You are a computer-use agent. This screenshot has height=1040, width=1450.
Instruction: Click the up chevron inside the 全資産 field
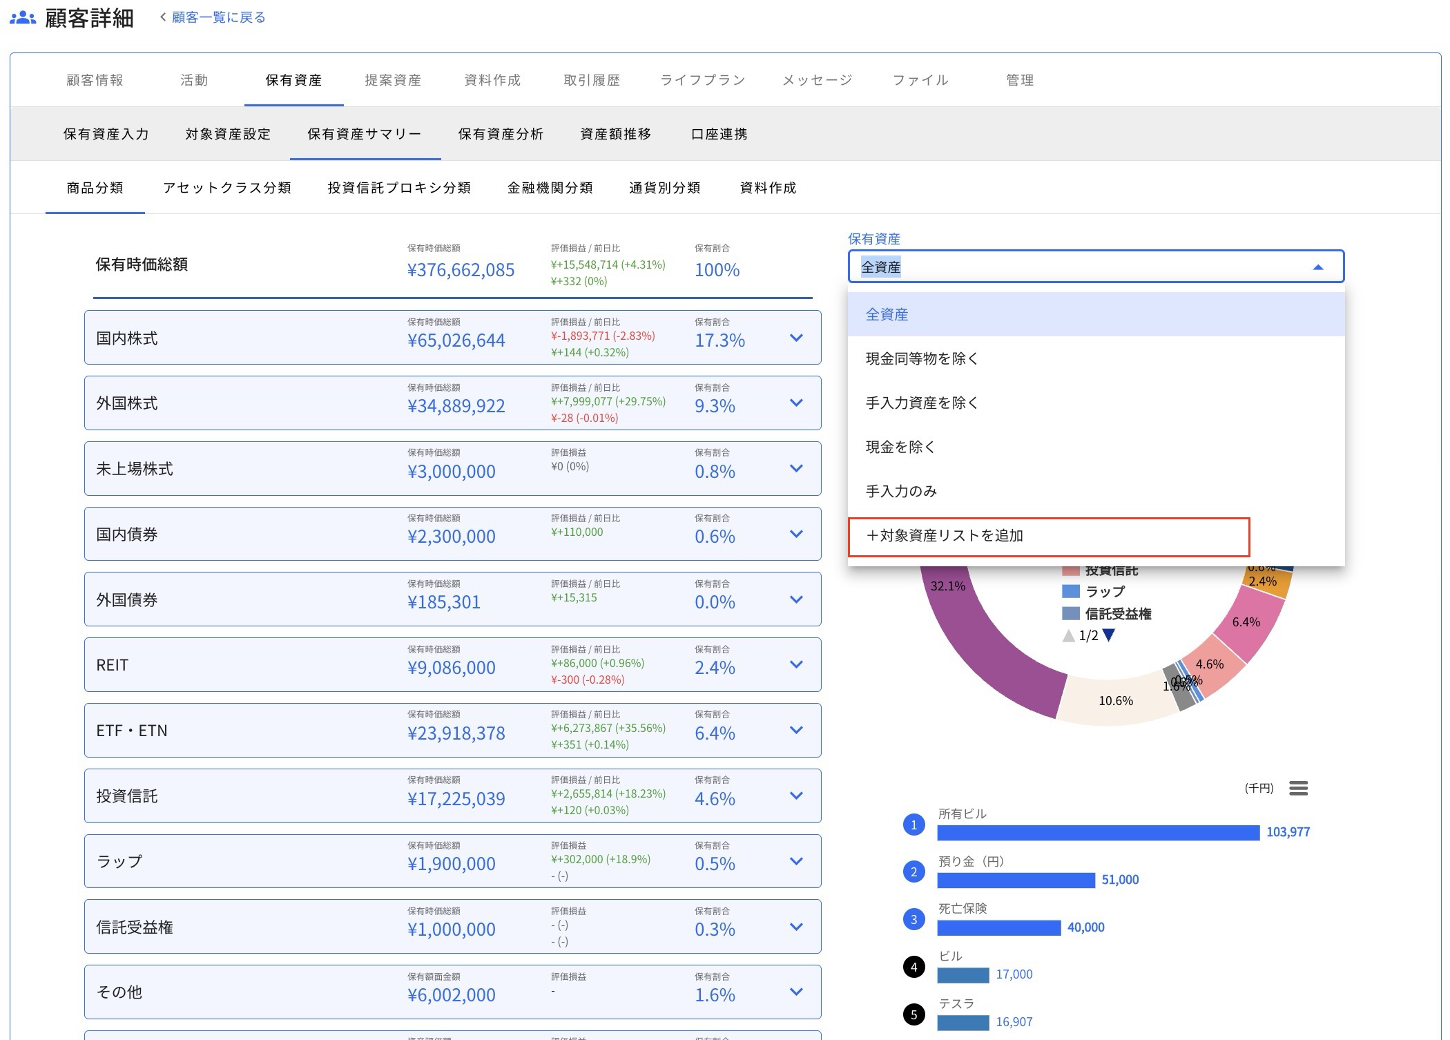click(x=1317, y=266)
